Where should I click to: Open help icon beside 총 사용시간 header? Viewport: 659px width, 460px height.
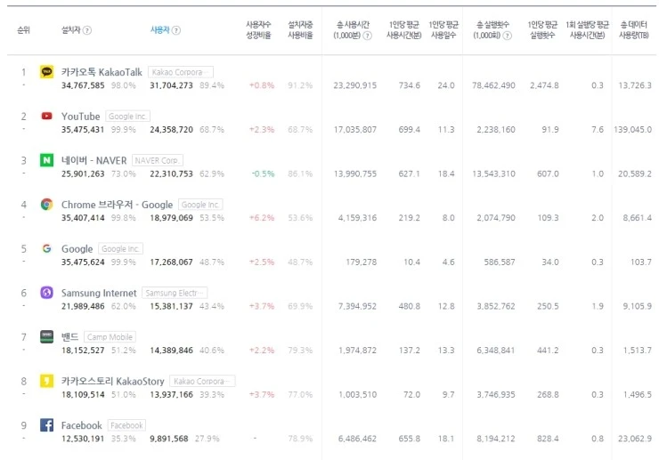click(x=367, y=36)
